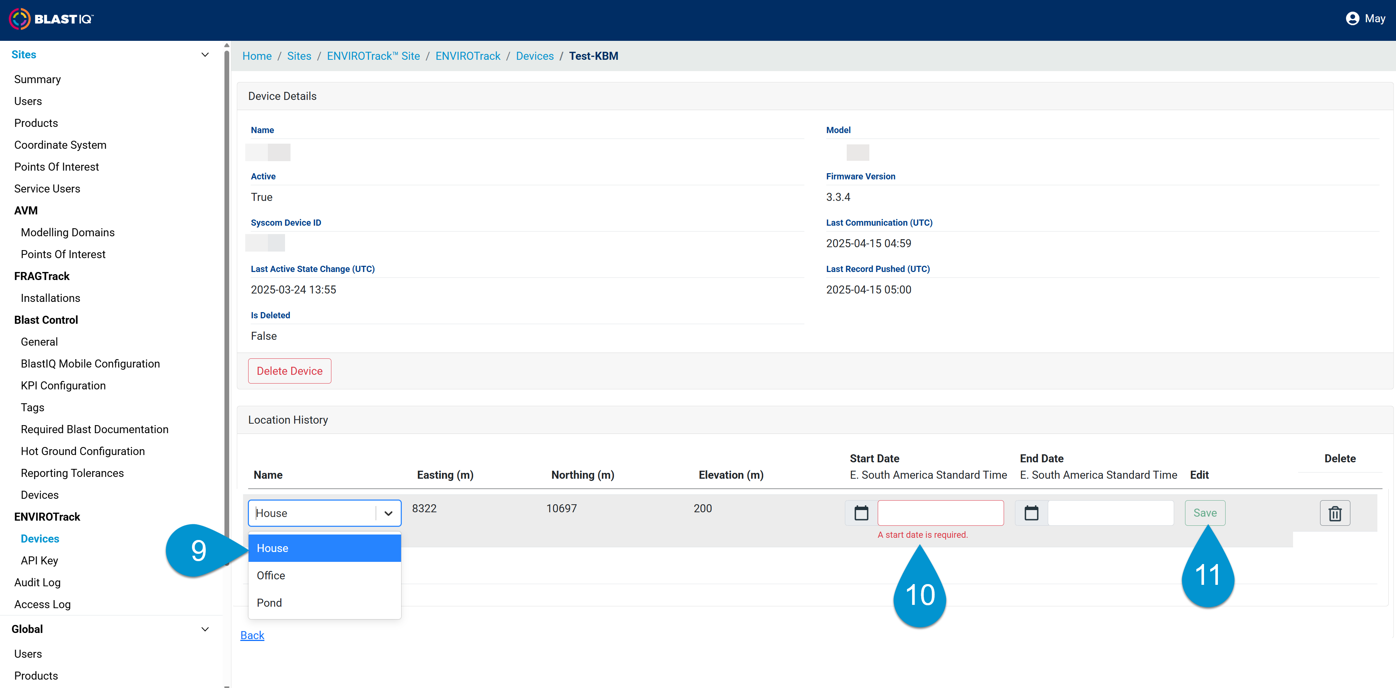Go to Sites breadcrumb
The width and height of the screenshot is (1396, 688).
299,56
